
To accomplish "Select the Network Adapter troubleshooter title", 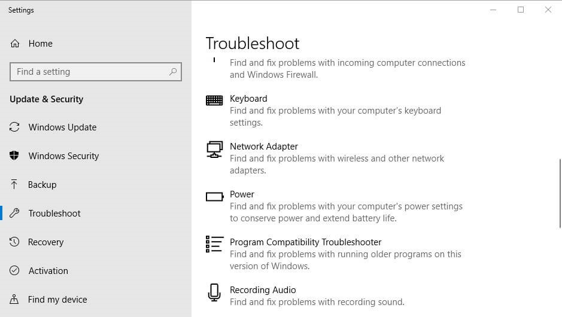I will click(264, 147).
